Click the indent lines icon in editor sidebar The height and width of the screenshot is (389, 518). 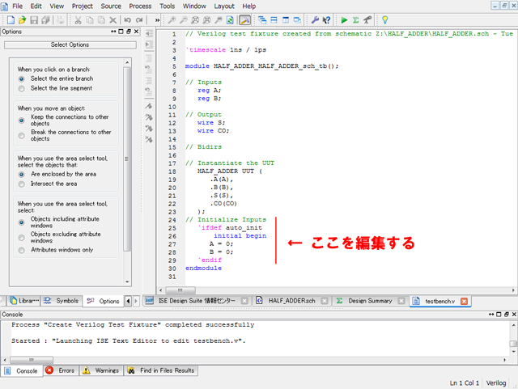click(x=149, y=44)
